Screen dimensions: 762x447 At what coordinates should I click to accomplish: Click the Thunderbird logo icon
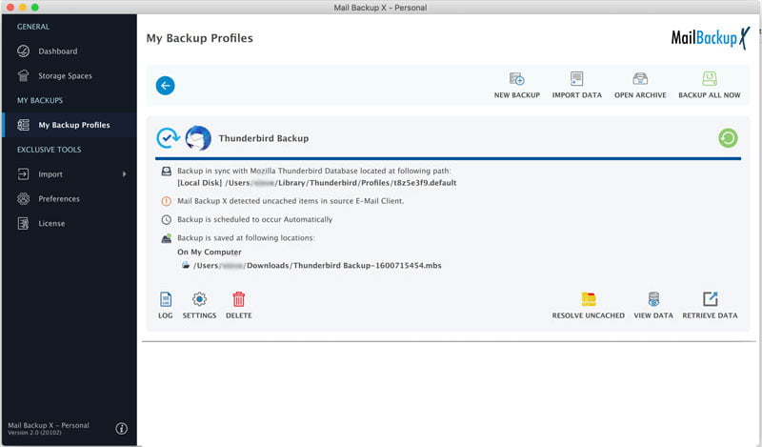tap(198, 138)
